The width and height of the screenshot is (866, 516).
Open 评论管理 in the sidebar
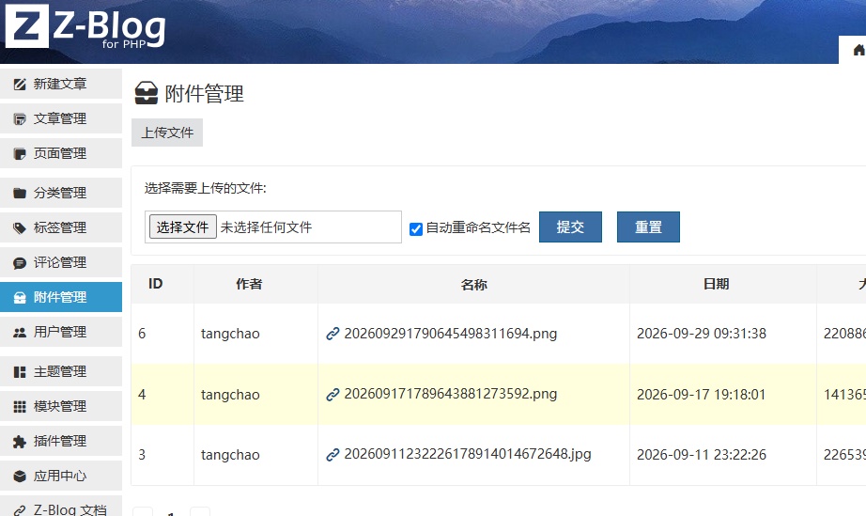click(x=61, y=262)
